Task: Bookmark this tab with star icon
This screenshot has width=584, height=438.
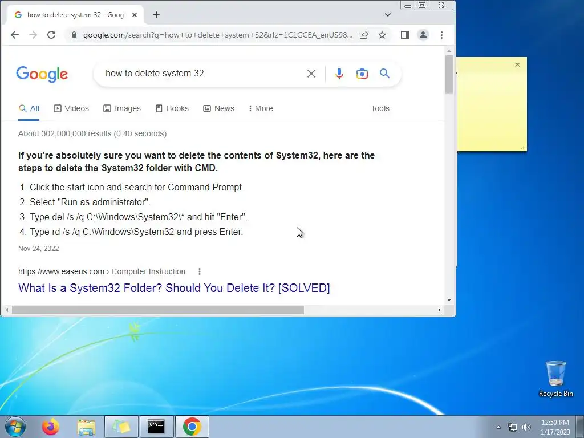Action: pos(382,35)
